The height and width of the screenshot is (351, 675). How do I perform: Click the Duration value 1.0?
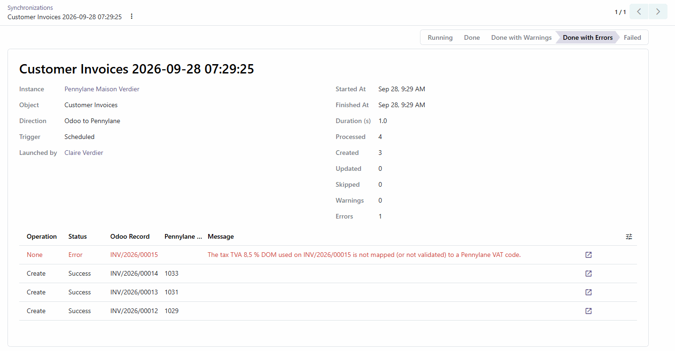point(382,121)
